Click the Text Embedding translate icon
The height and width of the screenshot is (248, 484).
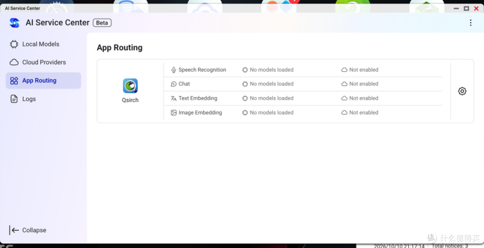click(174, 98)
